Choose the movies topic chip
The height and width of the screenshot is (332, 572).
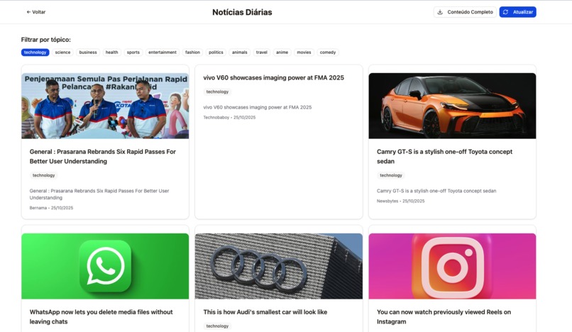point(304,52)
